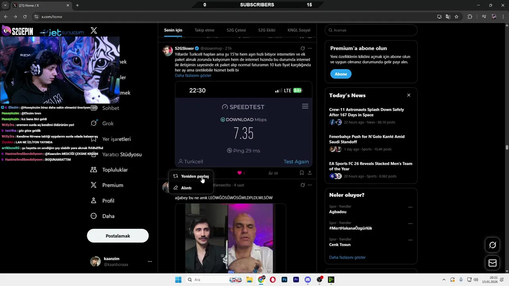Open account options next to kaanzim
509x286 pixels.
click(x=150, y=261)
